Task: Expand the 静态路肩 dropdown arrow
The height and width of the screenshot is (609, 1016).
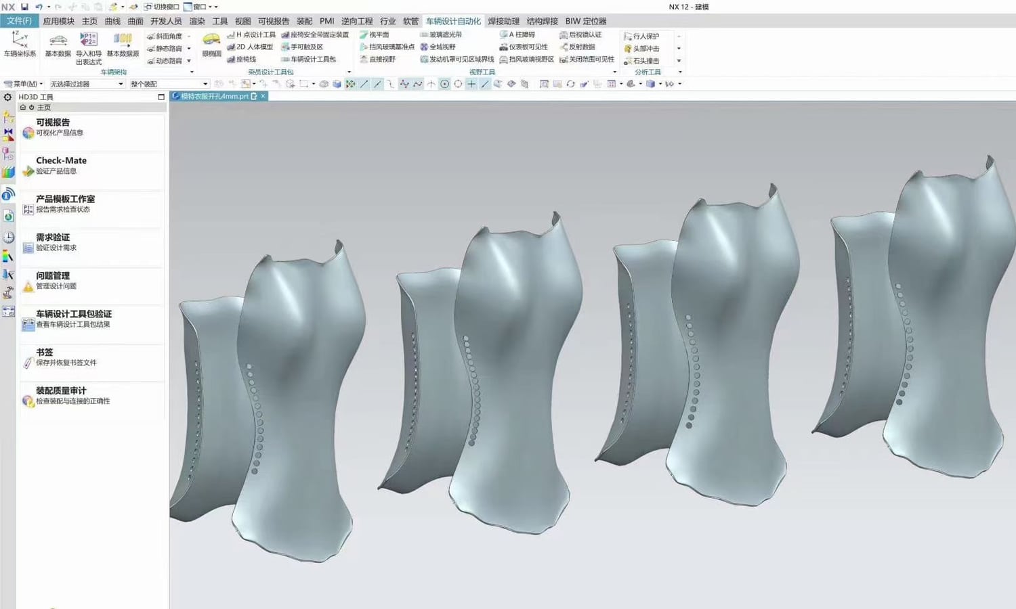Action: coord(189,49)
